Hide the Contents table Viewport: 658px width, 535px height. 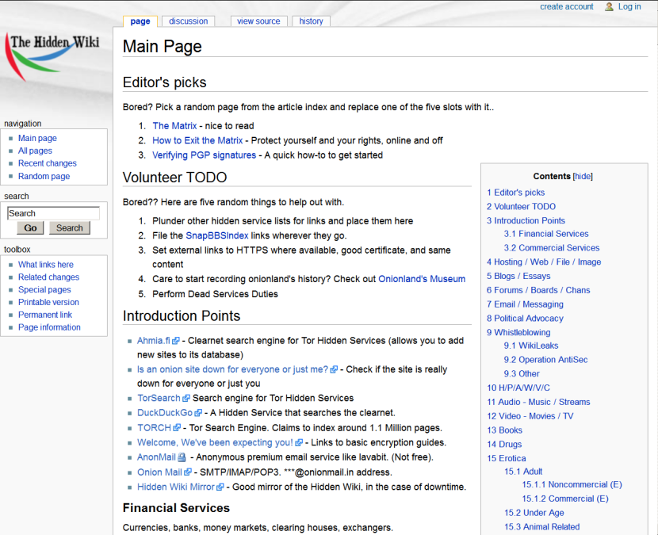point(582,177)
